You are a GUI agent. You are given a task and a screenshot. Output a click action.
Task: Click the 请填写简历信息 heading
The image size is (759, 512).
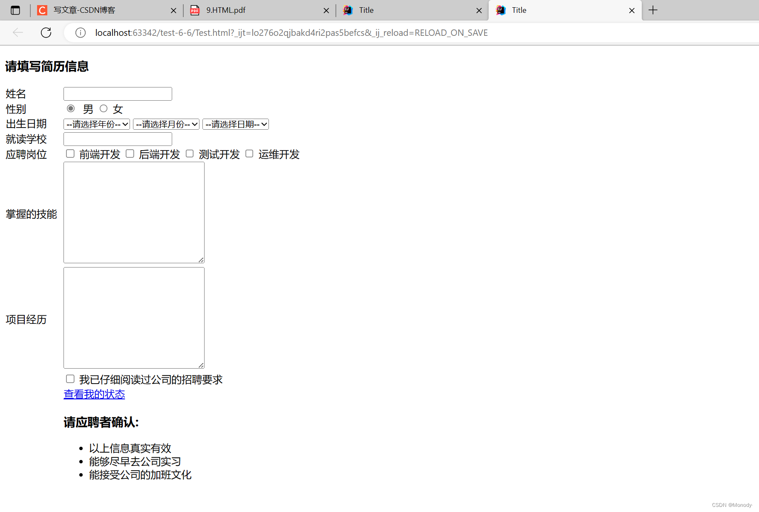click(47, 67)
